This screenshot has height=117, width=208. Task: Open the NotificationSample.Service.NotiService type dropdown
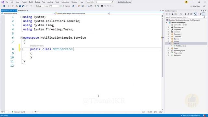[x=82, y=13]
